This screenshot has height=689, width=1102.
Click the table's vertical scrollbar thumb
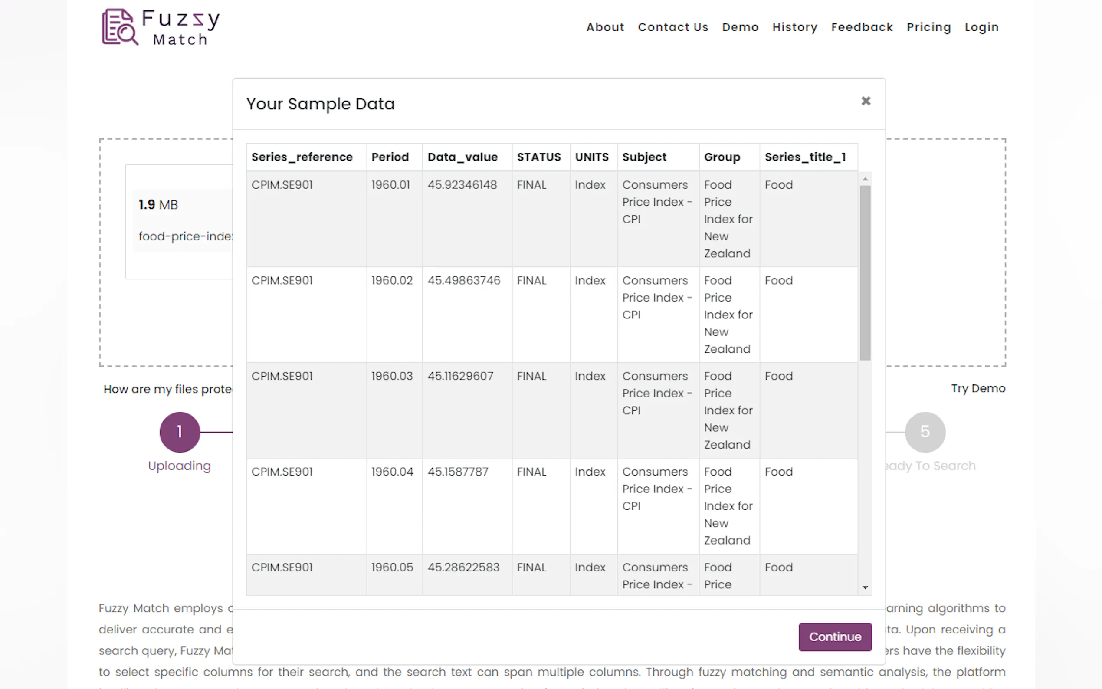click(865, 273)
